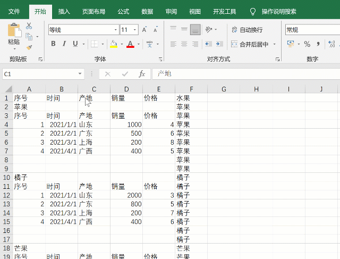
Task: Click the lightbulb Tell Me icon
Action: coord(253,12)
